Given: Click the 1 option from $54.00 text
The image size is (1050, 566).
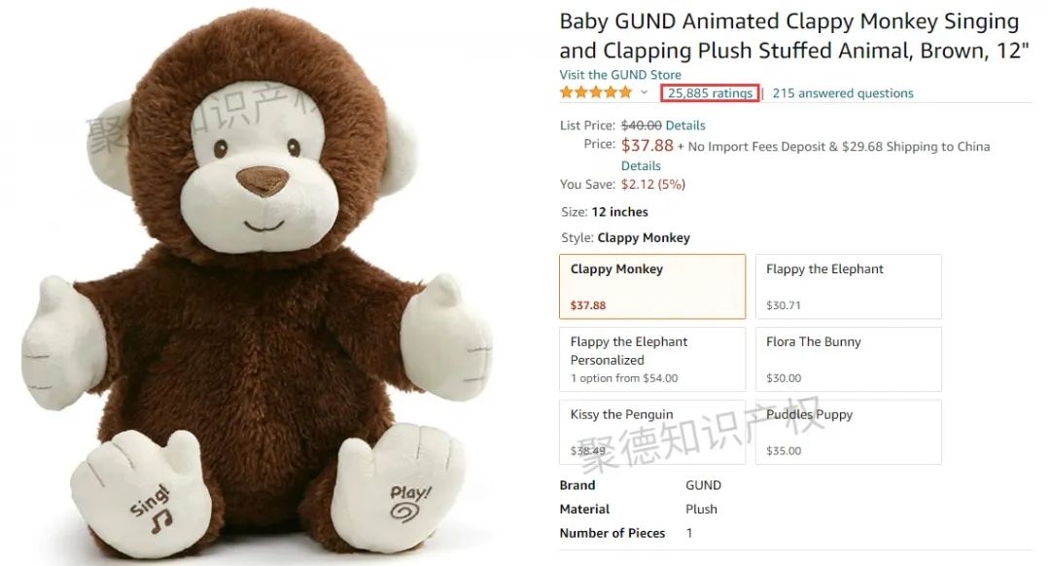Looking at the screenshot, I should 624,378.
